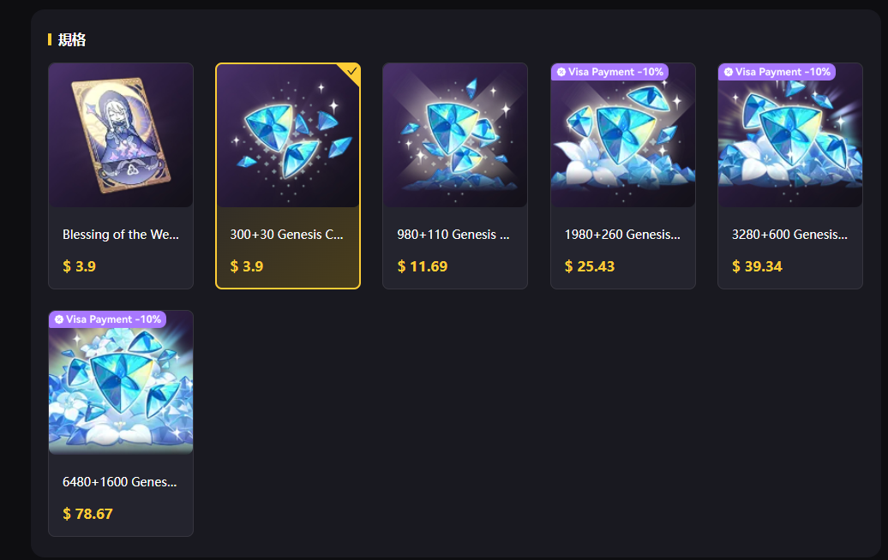The image size is (888, 560).
Task: Click the 規格 section heading
Action: 72,39
